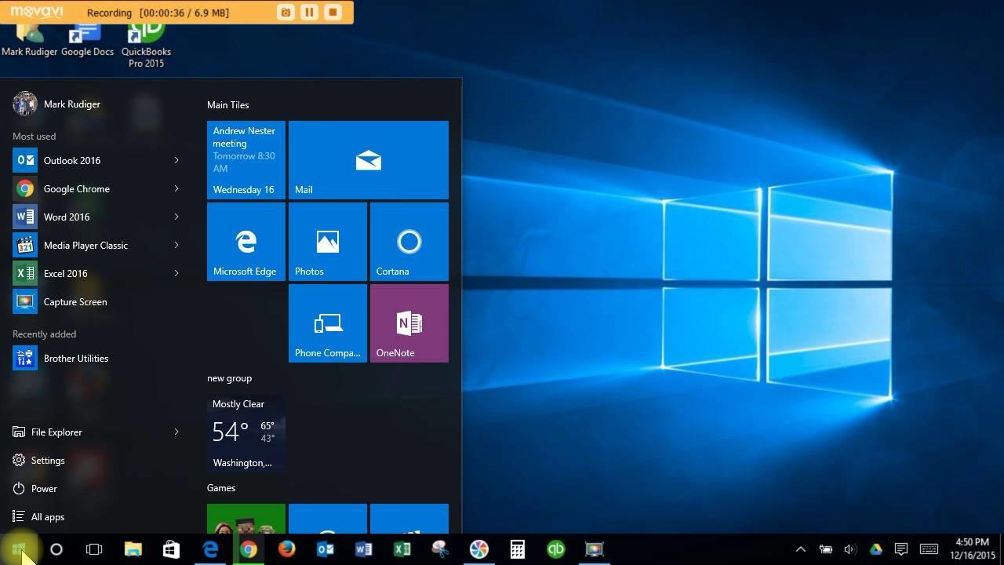Show hidden system tray icons
The image size is (1004, 565).
pyautogui.click(x=800, y=549)
